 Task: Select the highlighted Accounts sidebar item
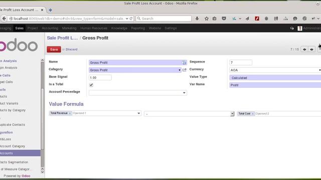point(20,153)
